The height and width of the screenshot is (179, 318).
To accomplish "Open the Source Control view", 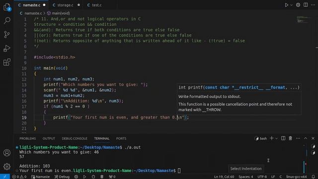I will click(7, 34).
